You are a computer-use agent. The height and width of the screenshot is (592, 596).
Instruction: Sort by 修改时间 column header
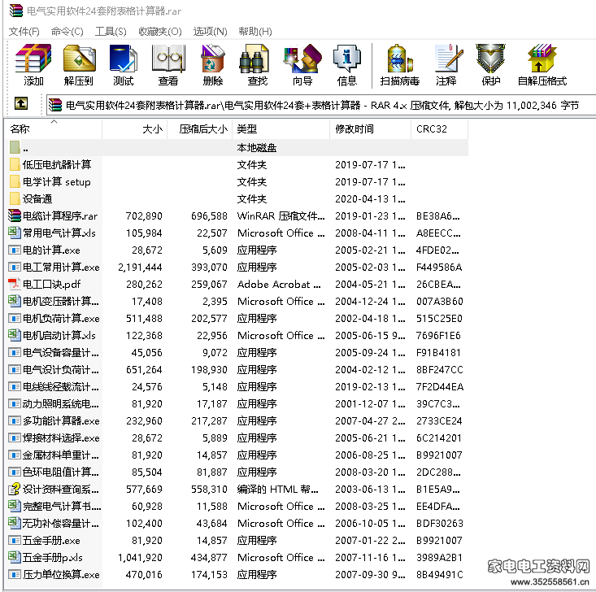click(x=370, y=129)
